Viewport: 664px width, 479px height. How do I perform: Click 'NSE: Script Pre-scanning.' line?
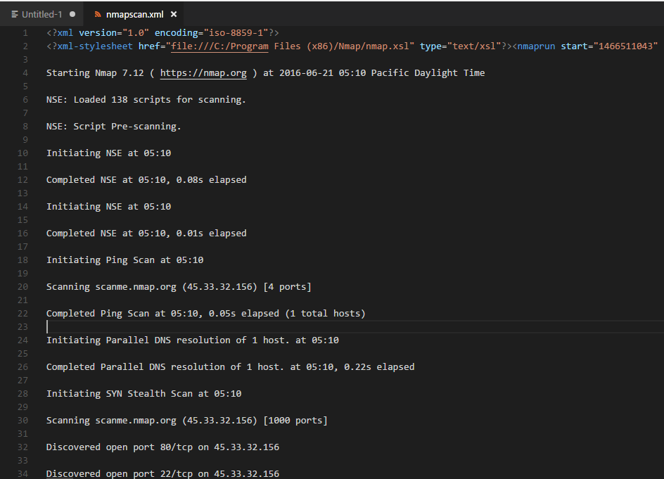pyautogui.click(x=113, y=126)
